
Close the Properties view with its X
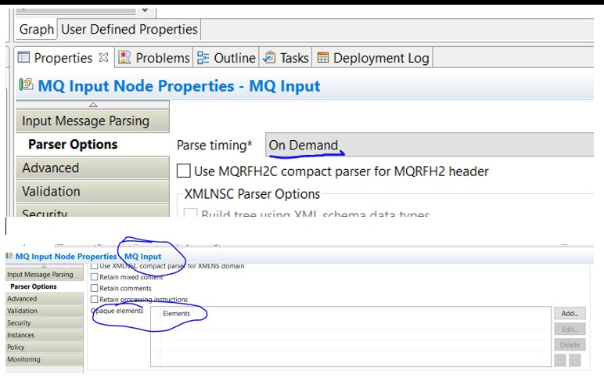click(103, 58)
